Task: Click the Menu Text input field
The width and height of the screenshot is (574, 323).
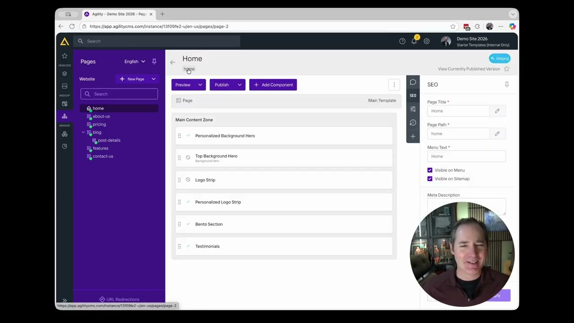Action: pyautogui.click(x=466, y=156)
